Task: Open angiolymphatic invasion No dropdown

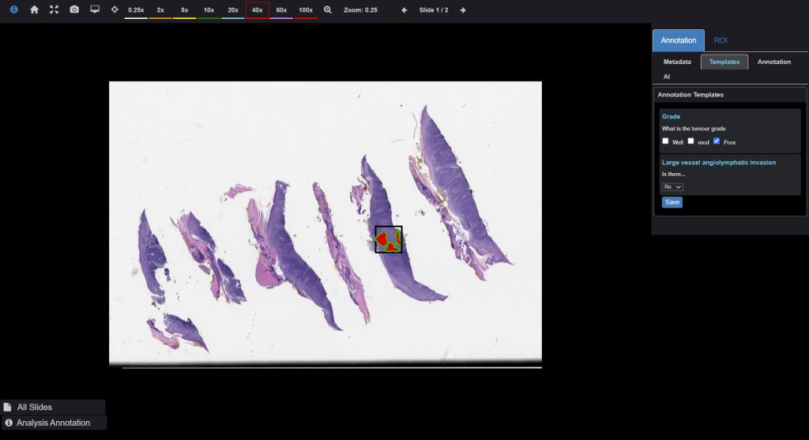Action: 672,186
